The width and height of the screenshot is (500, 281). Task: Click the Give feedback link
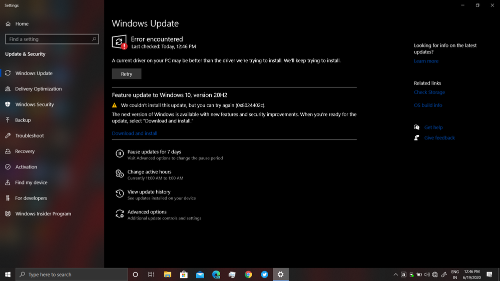pyautogui.click(x=439, y=138)
